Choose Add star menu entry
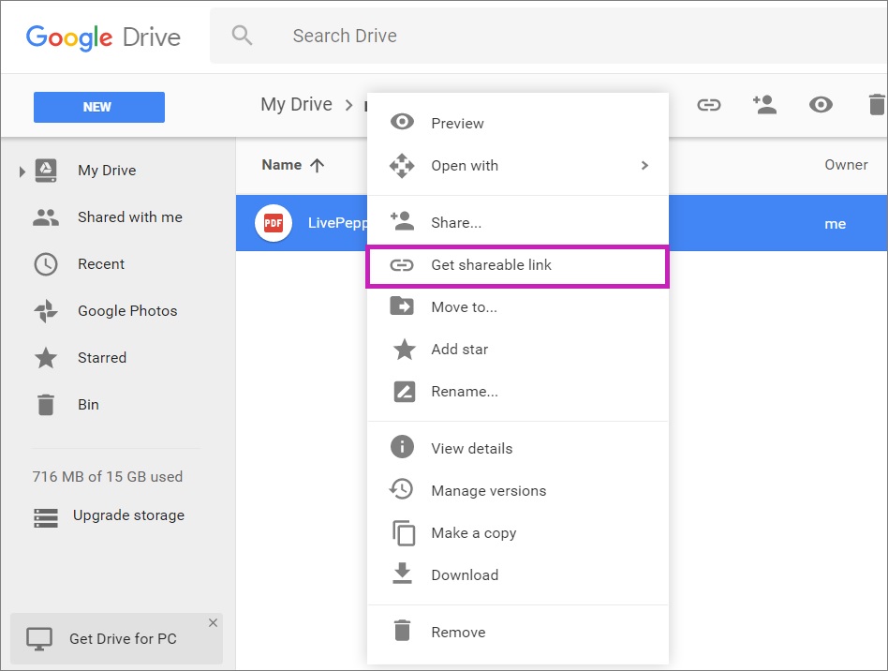The width and height of the screenshot is (888, 671). point(518,350)
